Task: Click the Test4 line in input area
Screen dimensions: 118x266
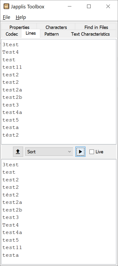Action: (11, 52)
